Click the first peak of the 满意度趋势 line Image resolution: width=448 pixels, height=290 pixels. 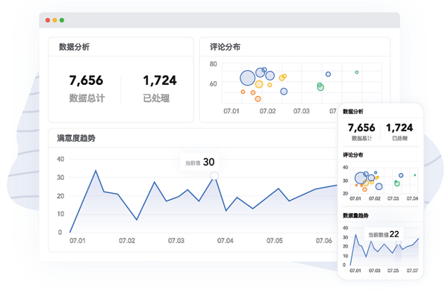click(96, 171)
